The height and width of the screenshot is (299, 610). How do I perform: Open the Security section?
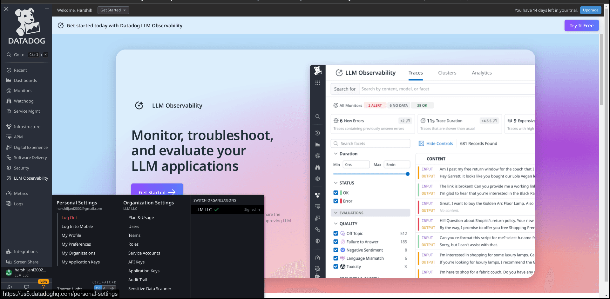point(21,168)
